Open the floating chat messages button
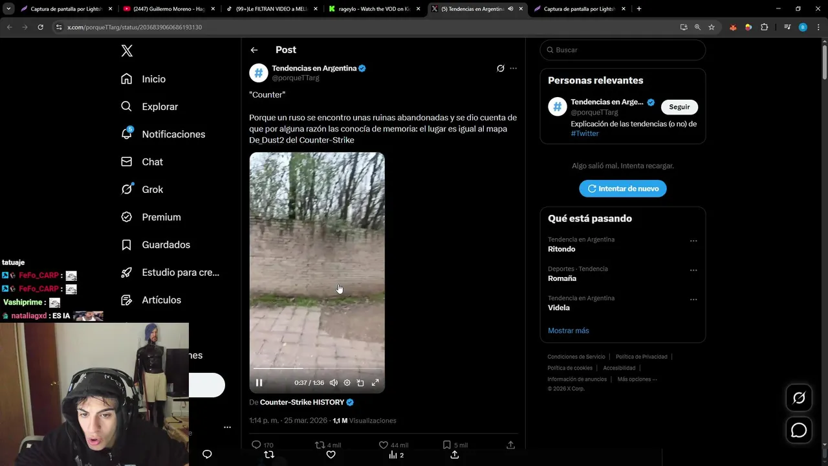The width and height of the screenshot is (828, 466). pos(799,430)
